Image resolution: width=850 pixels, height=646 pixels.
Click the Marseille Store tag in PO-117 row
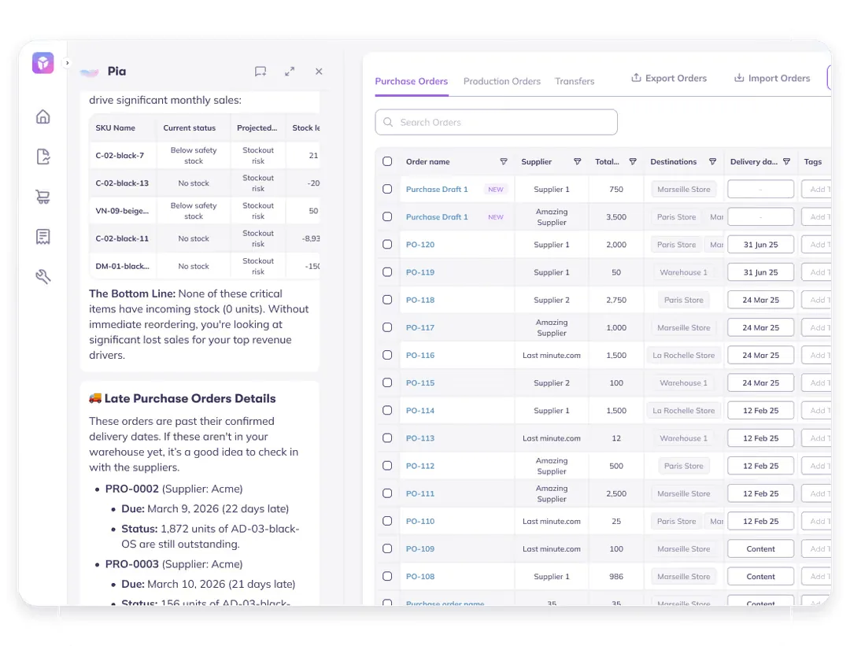[x=684, y=327]
